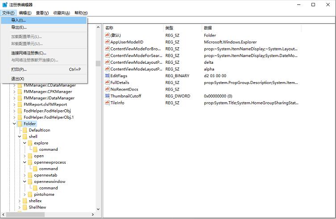Select 连接网络注册表(C)... menu entry
This screenshot has width=336, height=219.
44,53
